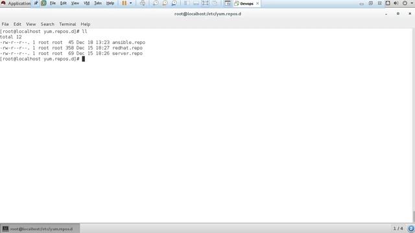Click the enter full screen icon
Image resolution: width=415 pixels, height=233 pixels.
coord(205,3)
